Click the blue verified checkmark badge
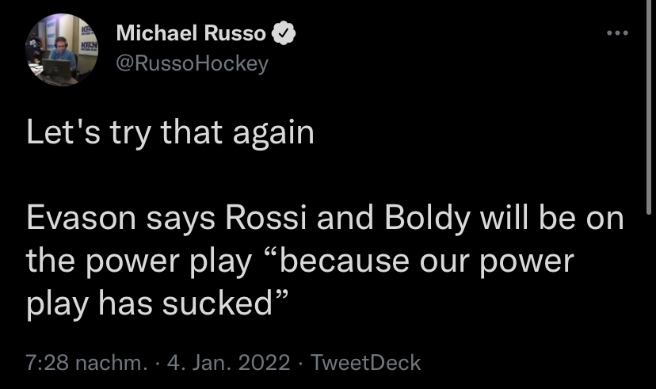656x389 pixels. tap(284, 34)
